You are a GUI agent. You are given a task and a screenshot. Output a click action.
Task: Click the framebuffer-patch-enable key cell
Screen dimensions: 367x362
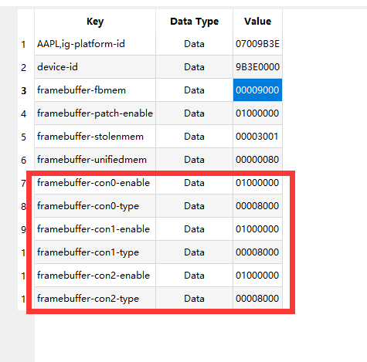pos(95,113)
